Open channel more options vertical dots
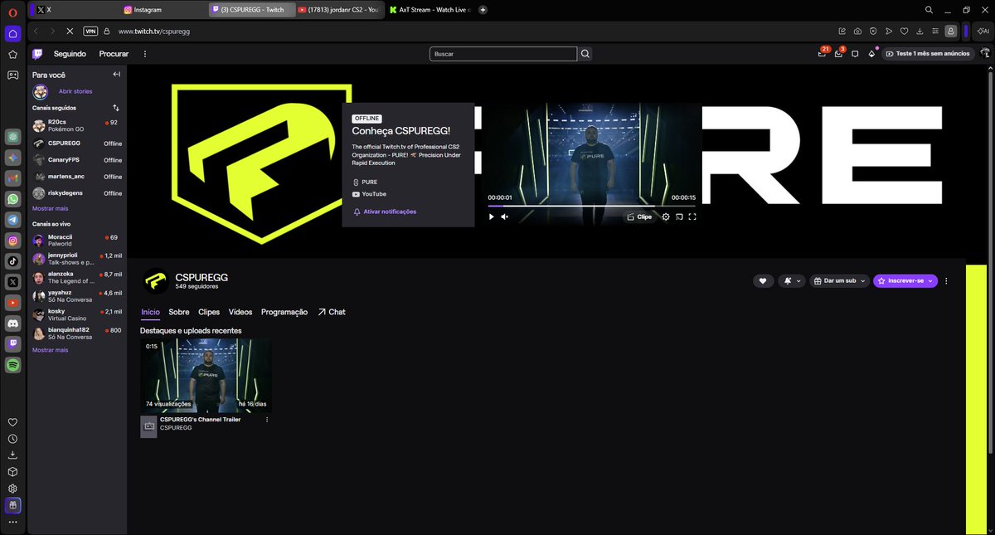995x535 pixels. pyautogui.click(x=946, y=281)
